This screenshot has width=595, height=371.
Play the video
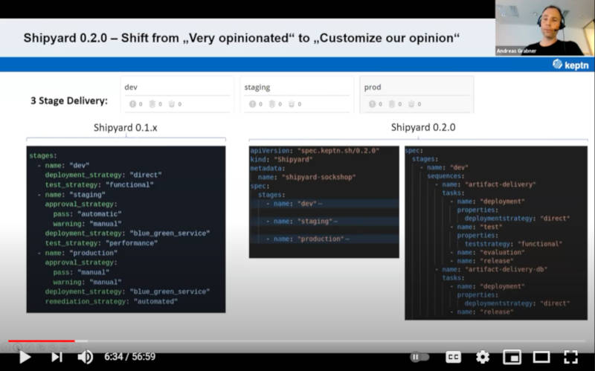(x=25, y=357)
